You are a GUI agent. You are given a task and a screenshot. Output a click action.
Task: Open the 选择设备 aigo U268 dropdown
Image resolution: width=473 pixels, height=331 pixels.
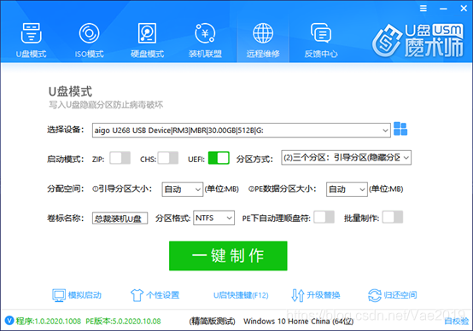tap(242, 131)
